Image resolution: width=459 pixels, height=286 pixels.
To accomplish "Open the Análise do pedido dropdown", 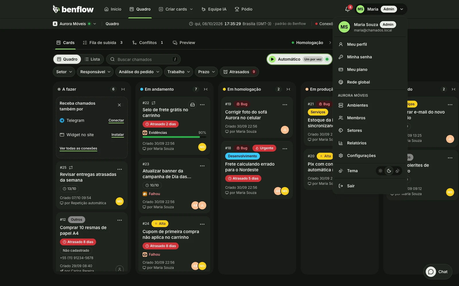I will 139,72.
